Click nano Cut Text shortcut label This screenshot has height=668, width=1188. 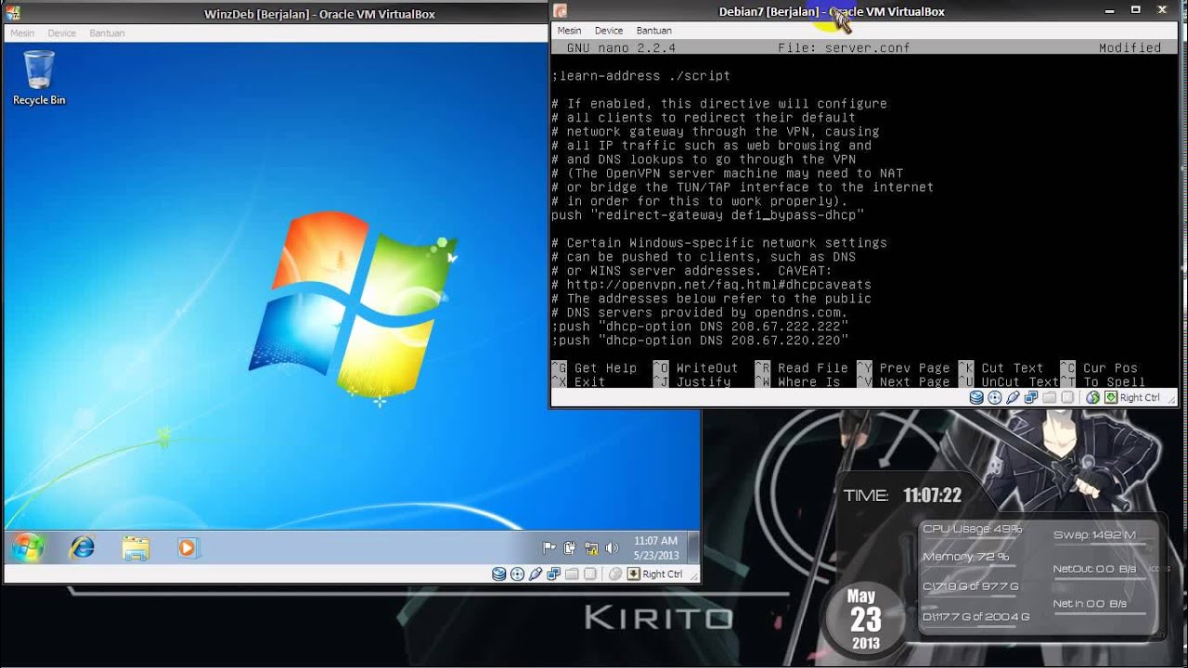(x=1013, y=368)
